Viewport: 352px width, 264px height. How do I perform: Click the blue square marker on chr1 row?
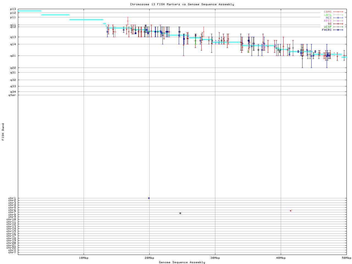point(149,198)
